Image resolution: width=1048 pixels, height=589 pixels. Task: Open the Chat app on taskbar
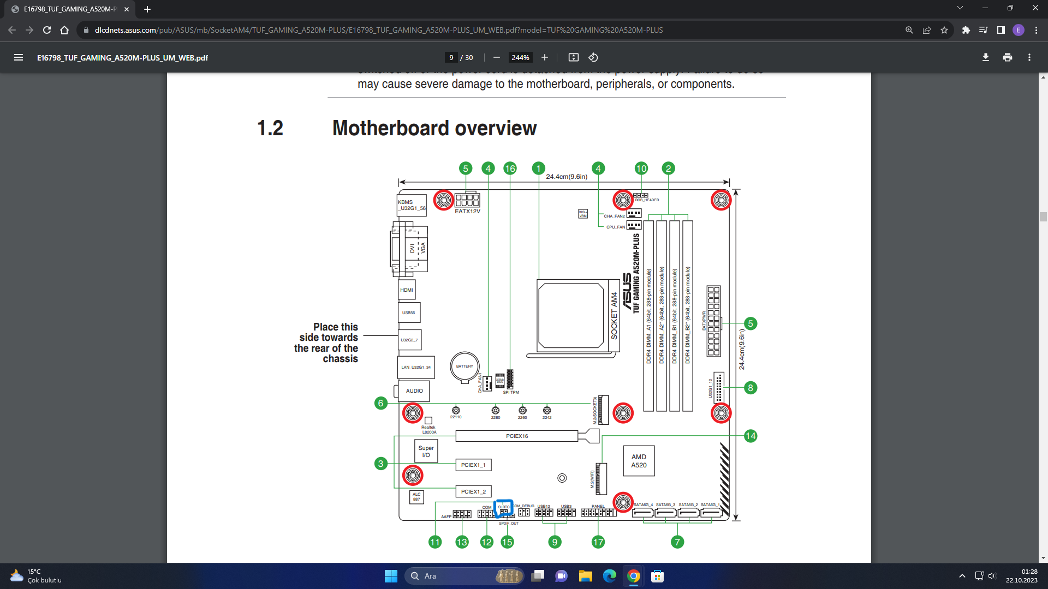562,576
